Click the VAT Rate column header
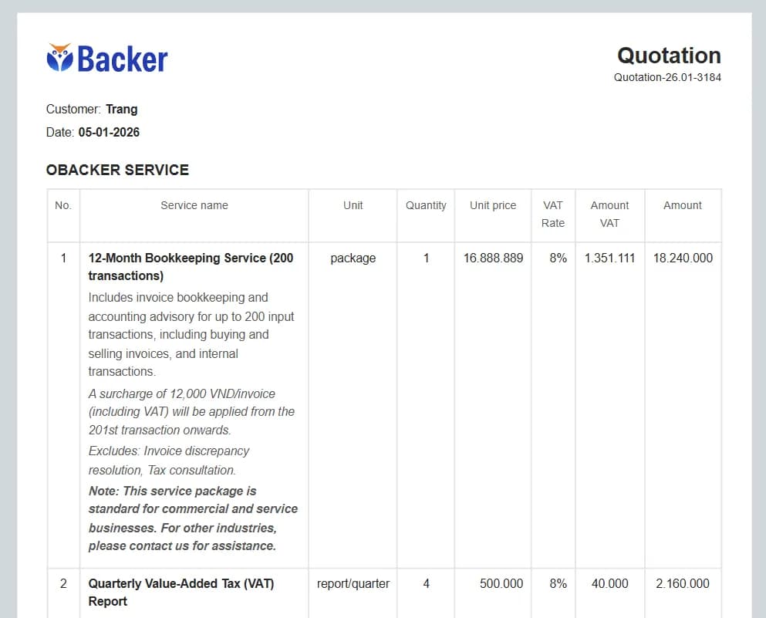The height and width of the screenshot is (618, 766). [x=552, y=214]
